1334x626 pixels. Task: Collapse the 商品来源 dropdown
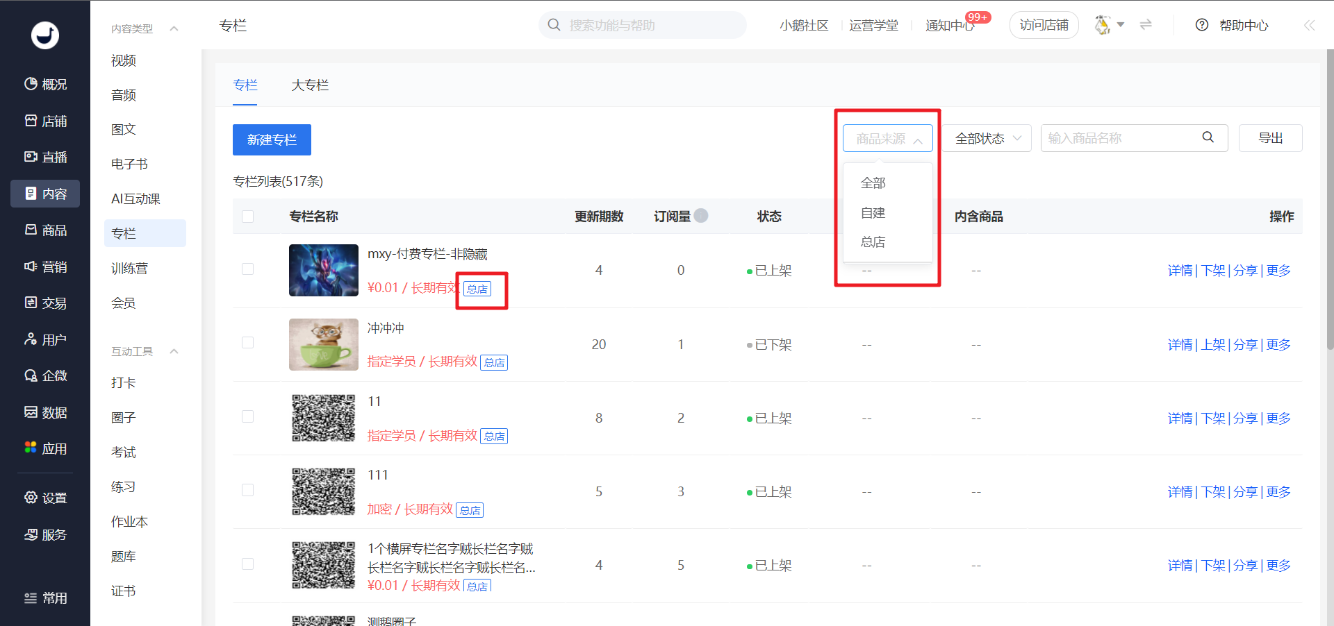coord(887,138)
